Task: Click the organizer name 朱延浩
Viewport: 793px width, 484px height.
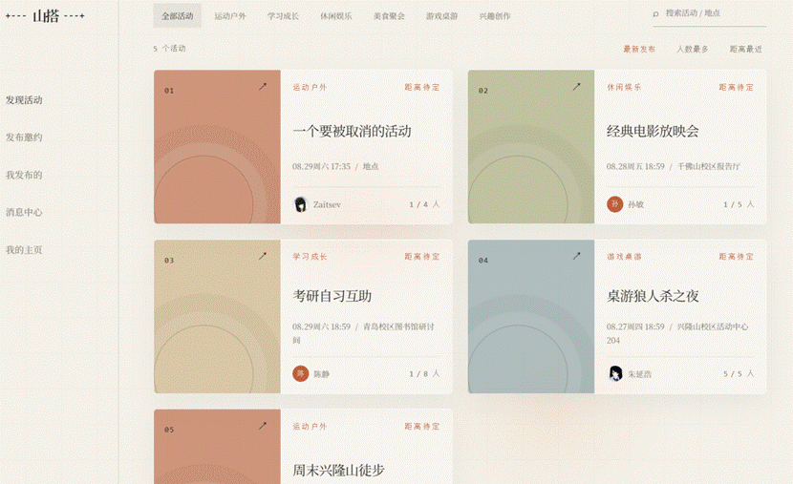Action: (x=639, y=374)
